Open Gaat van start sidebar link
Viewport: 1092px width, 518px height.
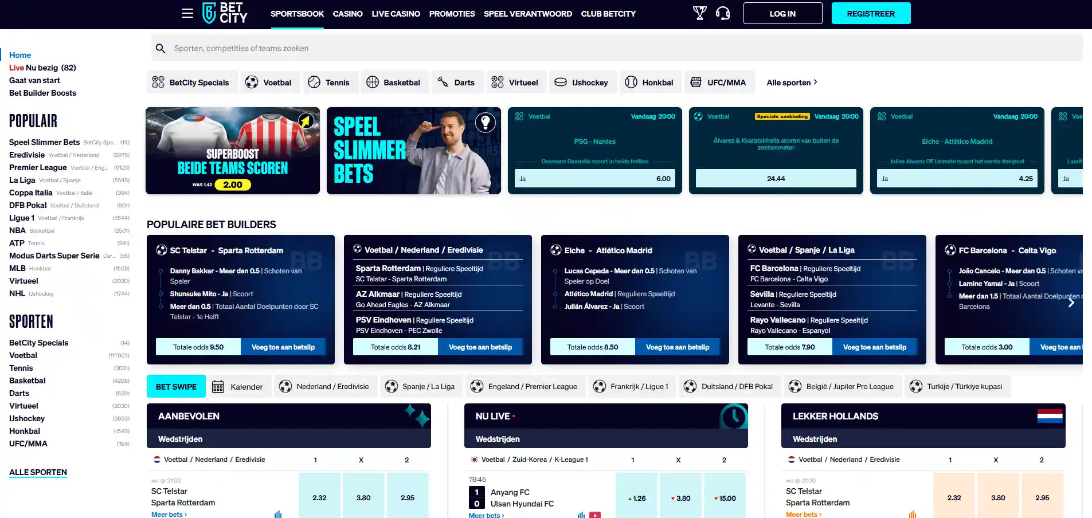tap(34, 80)
